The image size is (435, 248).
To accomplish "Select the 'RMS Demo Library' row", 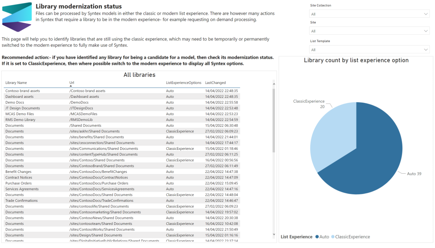I will 122,120.
